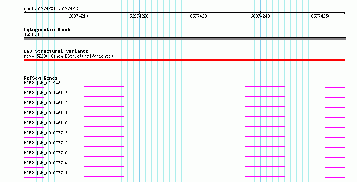Screen dimensions: 357x182
Task: Click the gray 1p31.3 cytogenetic band bar
Action: (x=185, y=39)
